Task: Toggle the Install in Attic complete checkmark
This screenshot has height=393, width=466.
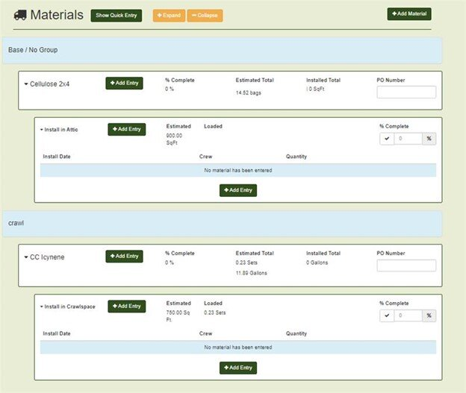Action: [x=387, y=139]
